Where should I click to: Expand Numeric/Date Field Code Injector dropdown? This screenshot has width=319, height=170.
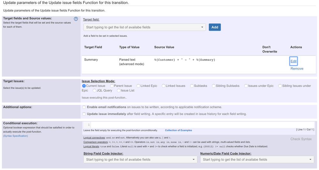point(257,159)
